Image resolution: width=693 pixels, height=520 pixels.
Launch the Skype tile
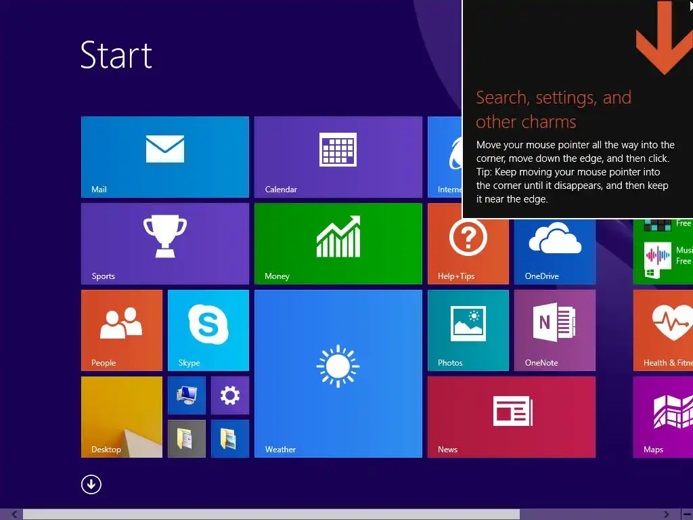click(x=208, y=330)
